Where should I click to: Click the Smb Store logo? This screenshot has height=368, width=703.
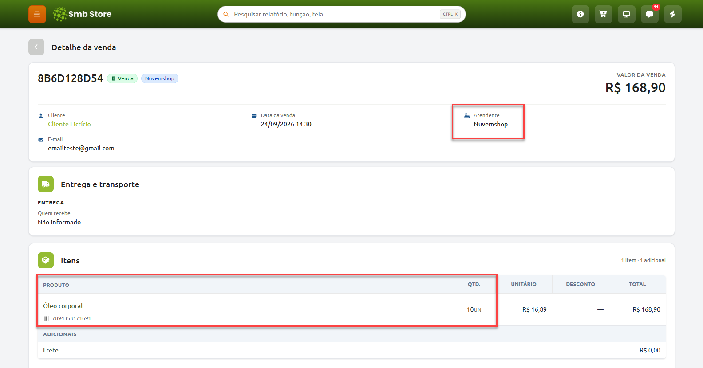82,14
